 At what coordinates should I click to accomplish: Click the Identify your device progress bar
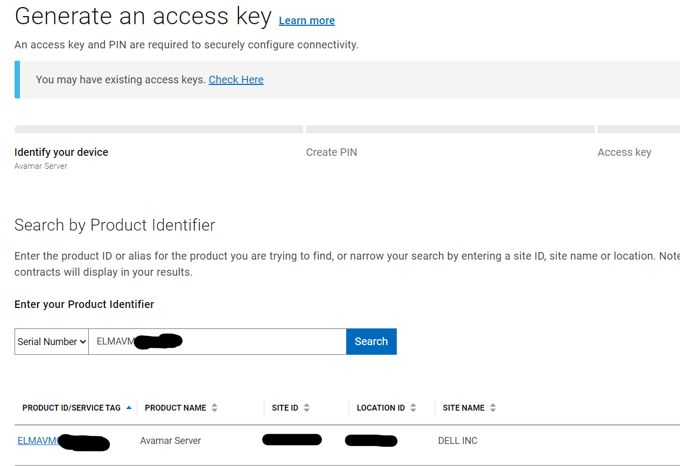coord(158,129)
